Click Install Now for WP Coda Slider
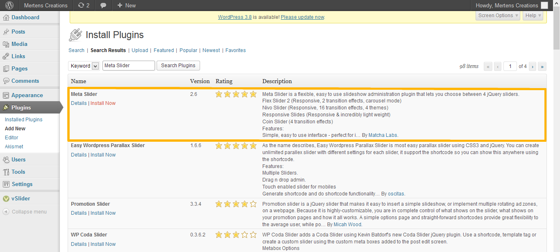This screenshot has width=560, height=252. pyautogui.click(x=103, y=244)
